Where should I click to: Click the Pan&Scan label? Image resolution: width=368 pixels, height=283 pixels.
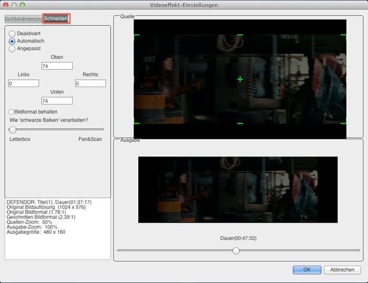tap(90, 139)
